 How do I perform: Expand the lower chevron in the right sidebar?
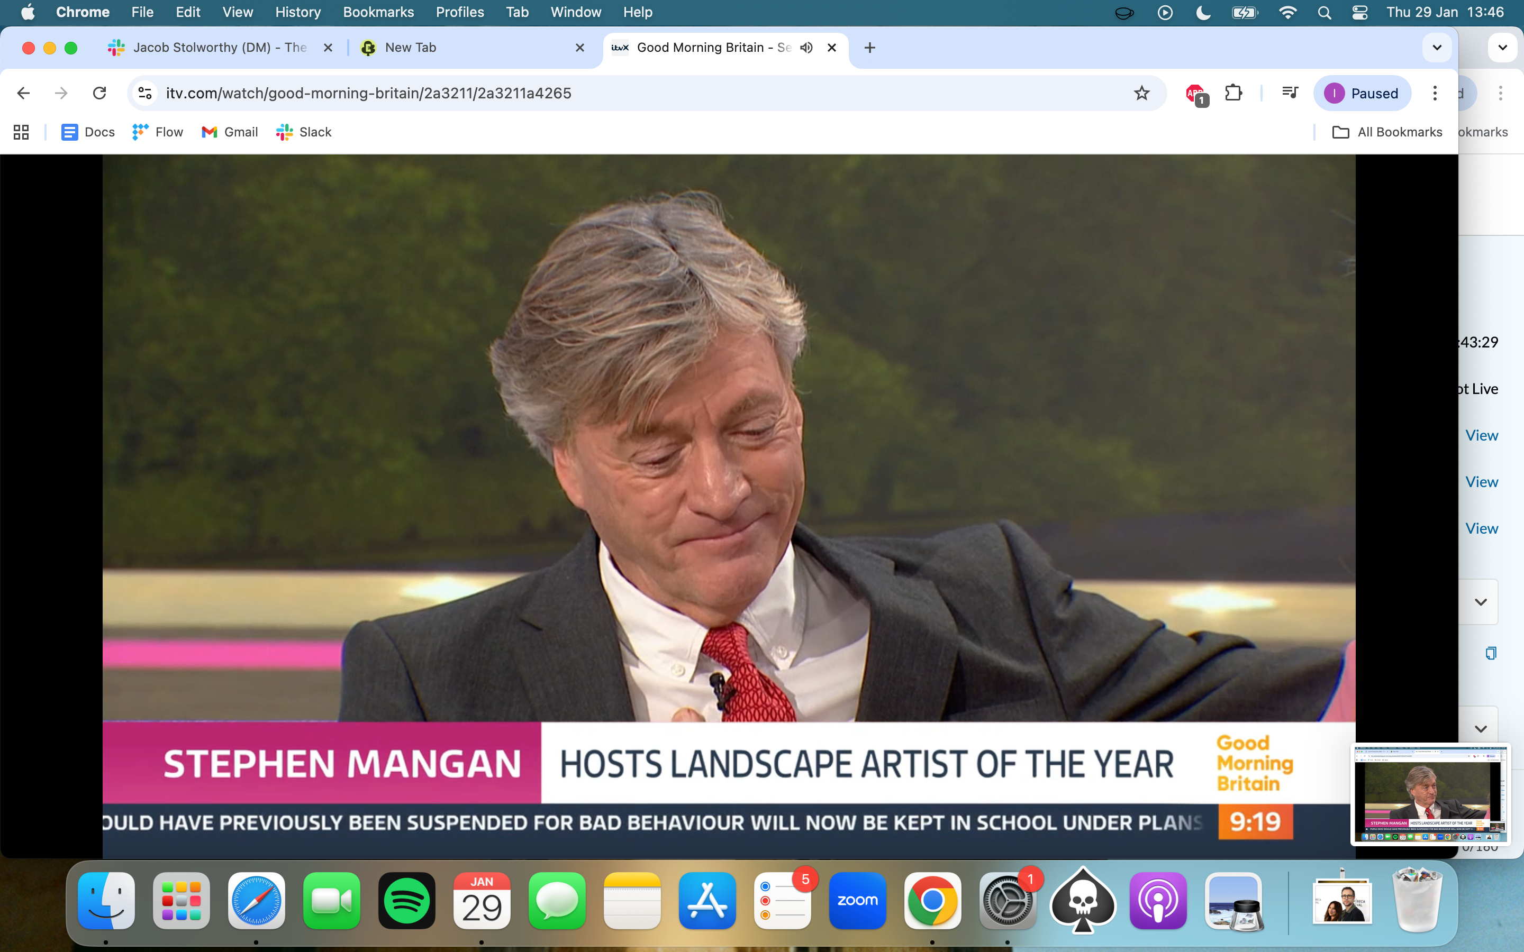click(x=1481, y=728)
